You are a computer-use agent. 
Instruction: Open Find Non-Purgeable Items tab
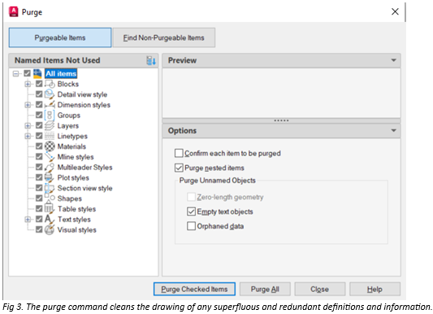point(164,37)
